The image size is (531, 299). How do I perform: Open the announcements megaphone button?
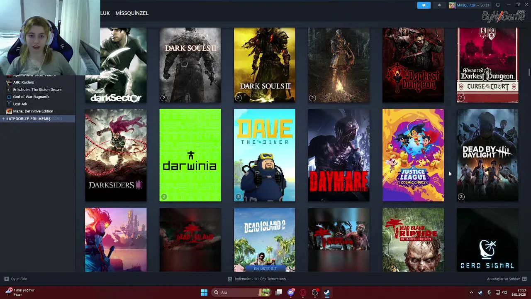coord(424,5)
